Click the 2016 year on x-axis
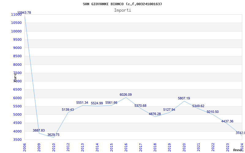This screenshot has width=245, height=153. [126, 147]
